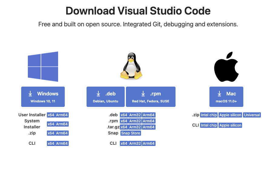Image resolution: width=276 pixels, height=172 pixels.
Task: Select x64 for Windows CLI
Action: click(x=51, y=144)
